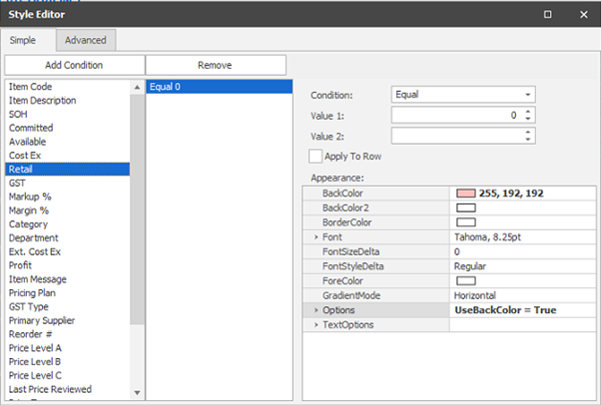
Task: Select the Equal 0 condition entry
Action: [219, 87]
